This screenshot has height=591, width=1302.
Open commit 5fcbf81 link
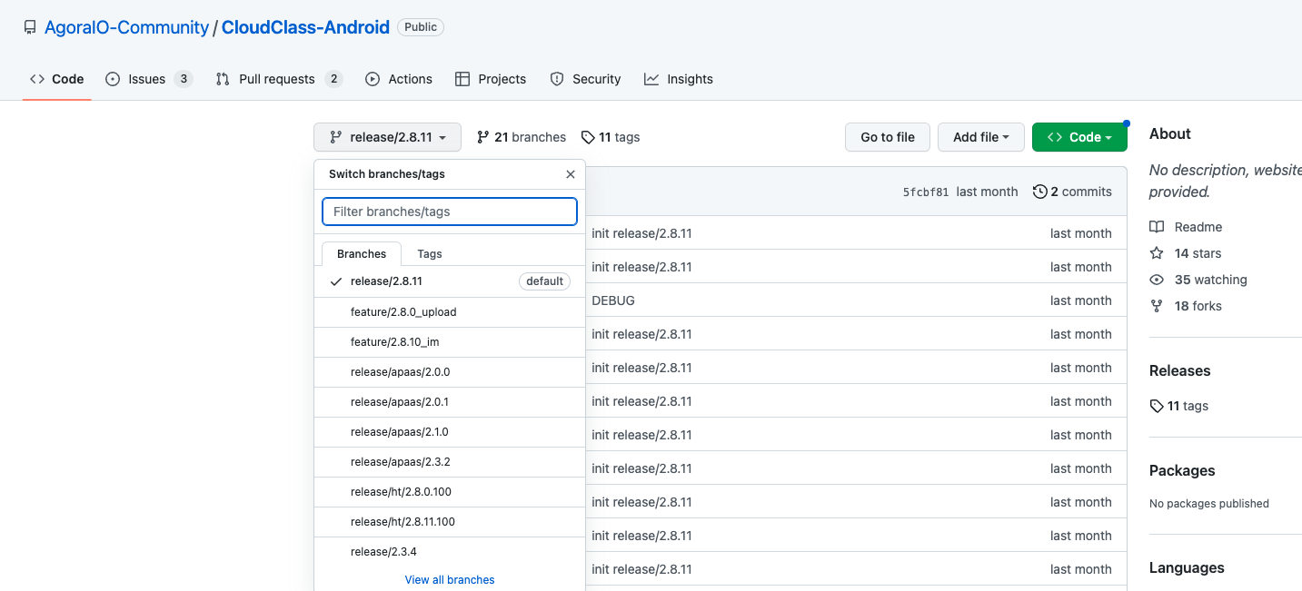[926, 192]
